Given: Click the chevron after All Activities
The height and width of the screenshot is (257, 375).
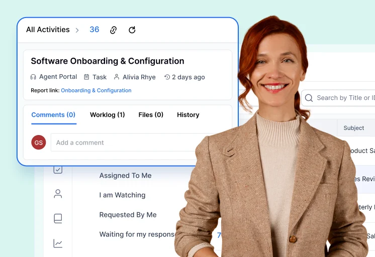Looking at the screenshot, I should coord(77,30).
